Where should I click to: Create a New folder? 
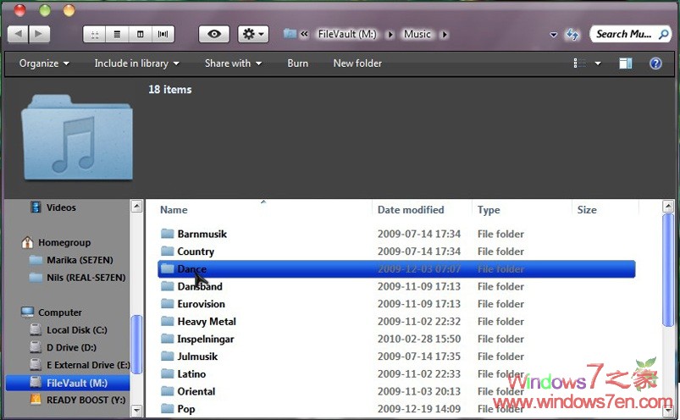[357, 64]
